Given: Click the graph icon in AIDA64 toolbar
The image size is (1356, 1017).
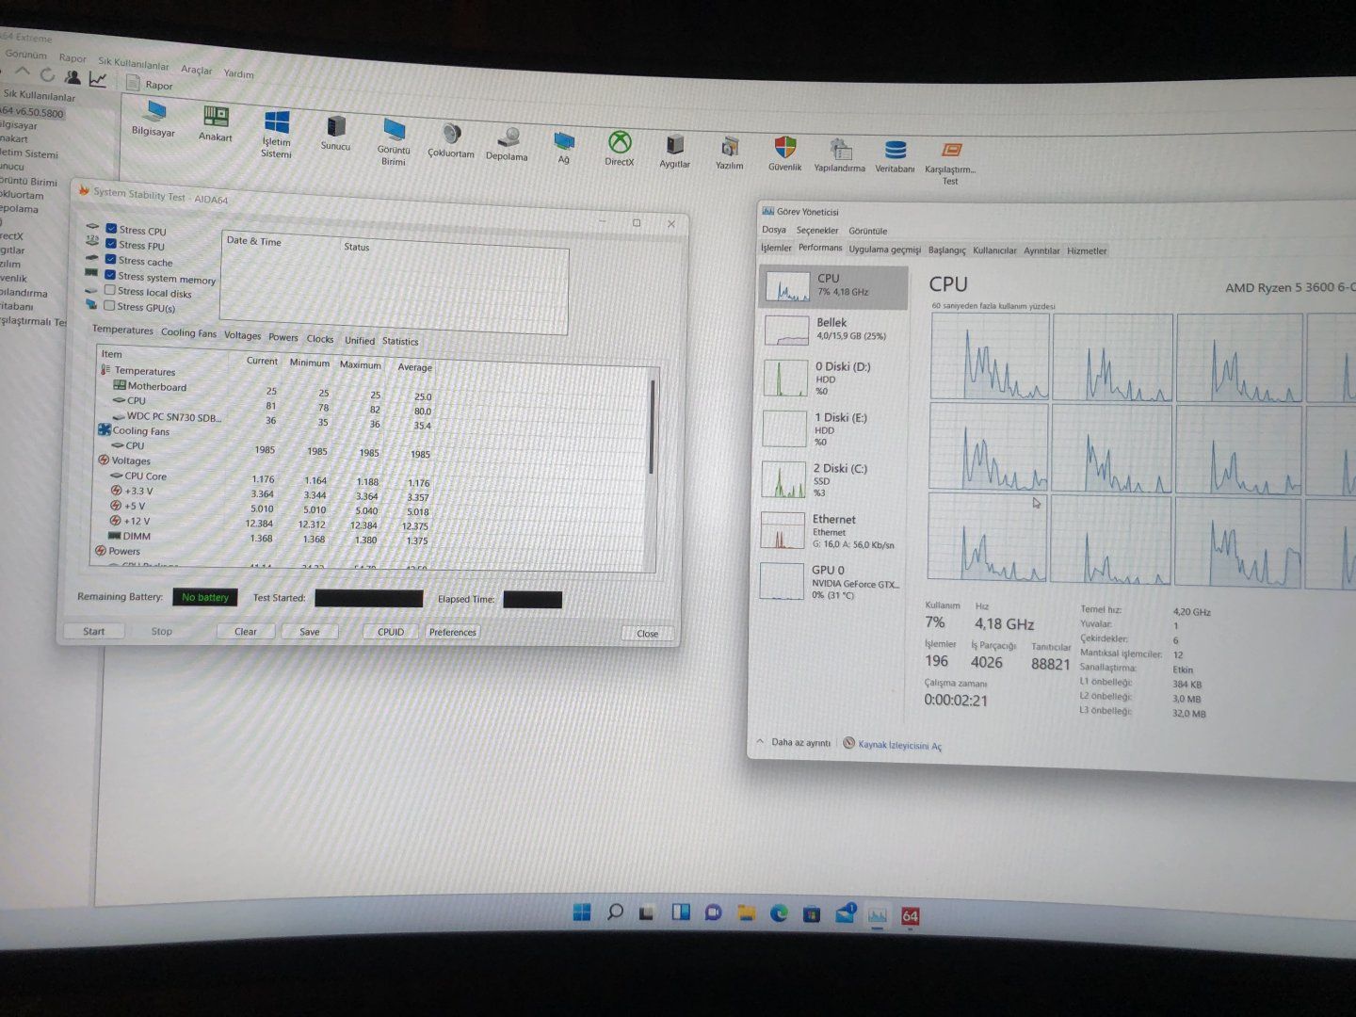Looking at the screenshot, I should [x=98, y=79].
